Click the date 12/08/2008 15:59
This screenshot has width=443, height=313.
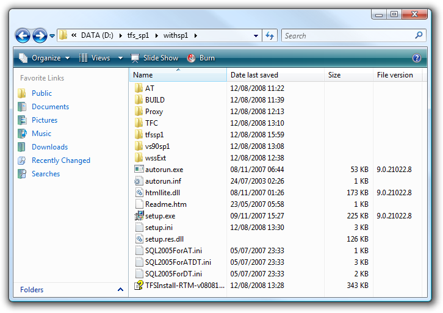pos(257,135)
